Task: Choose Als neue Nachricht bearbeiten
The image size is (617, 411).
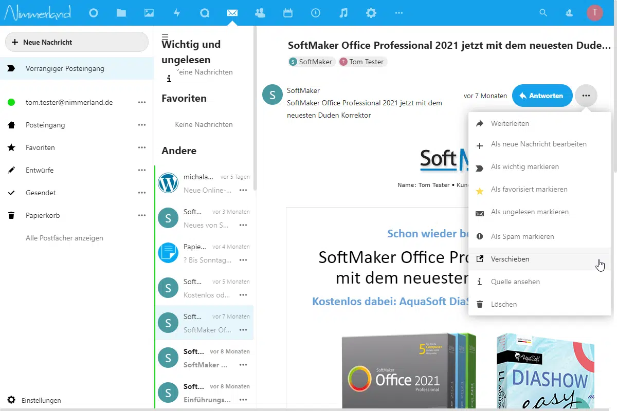Action: (540, 144)
